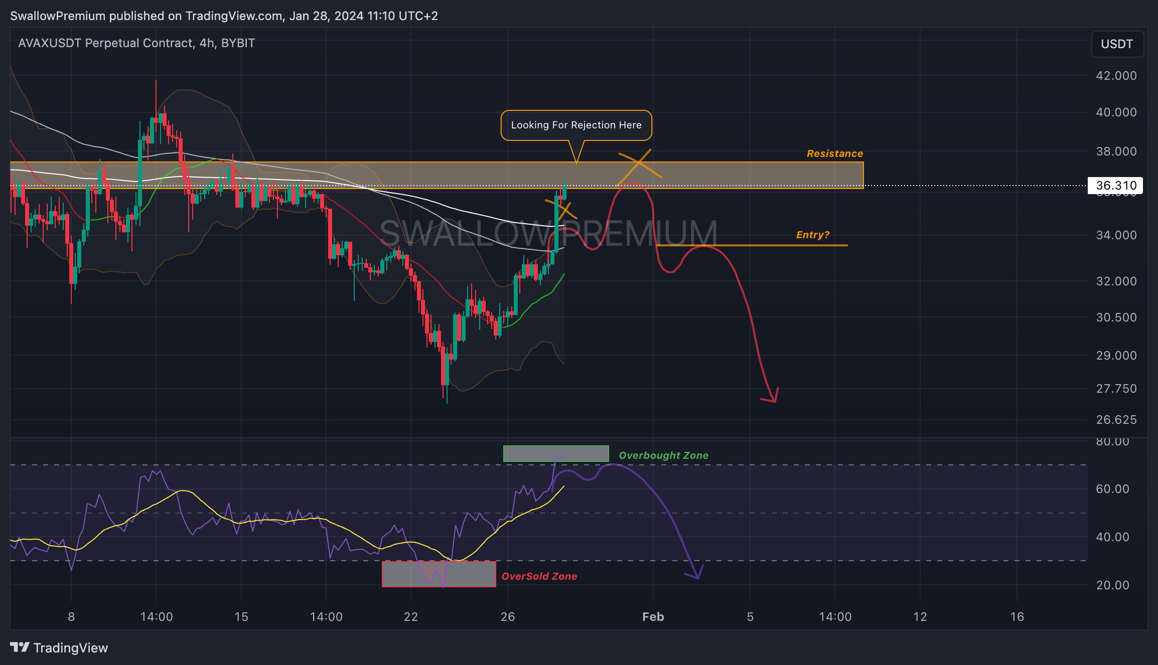Click the gray OverSold Zone rectangle

coord(439,574)
